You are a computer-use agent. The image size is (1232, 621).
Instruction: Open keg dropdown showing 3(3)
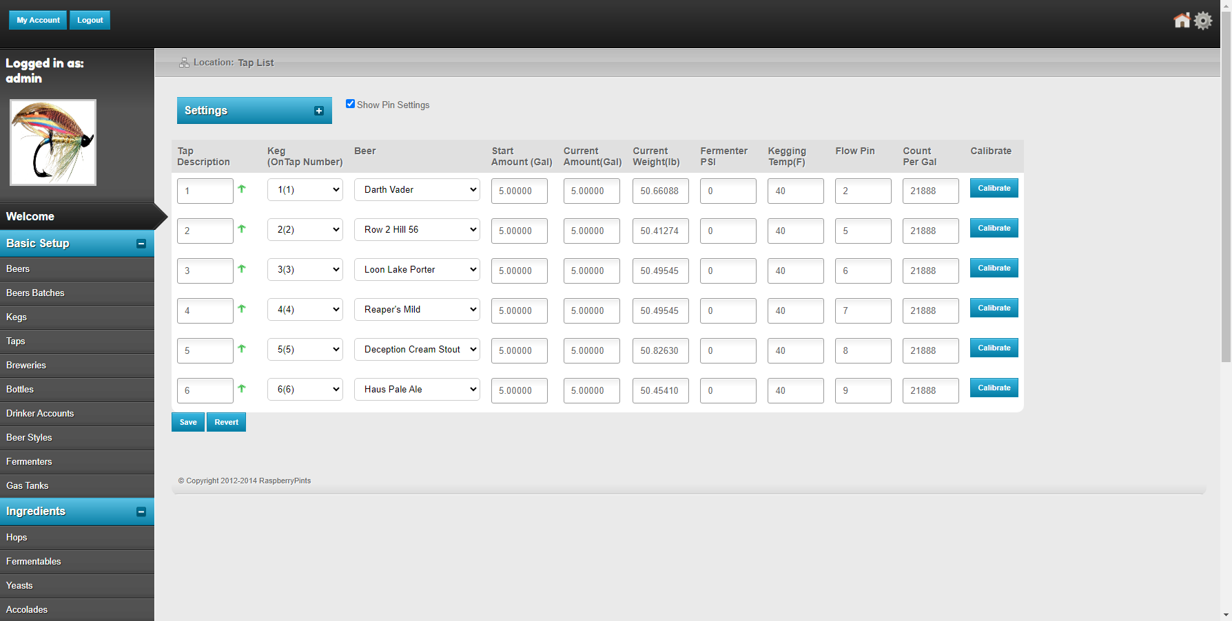tap(305, 270)
